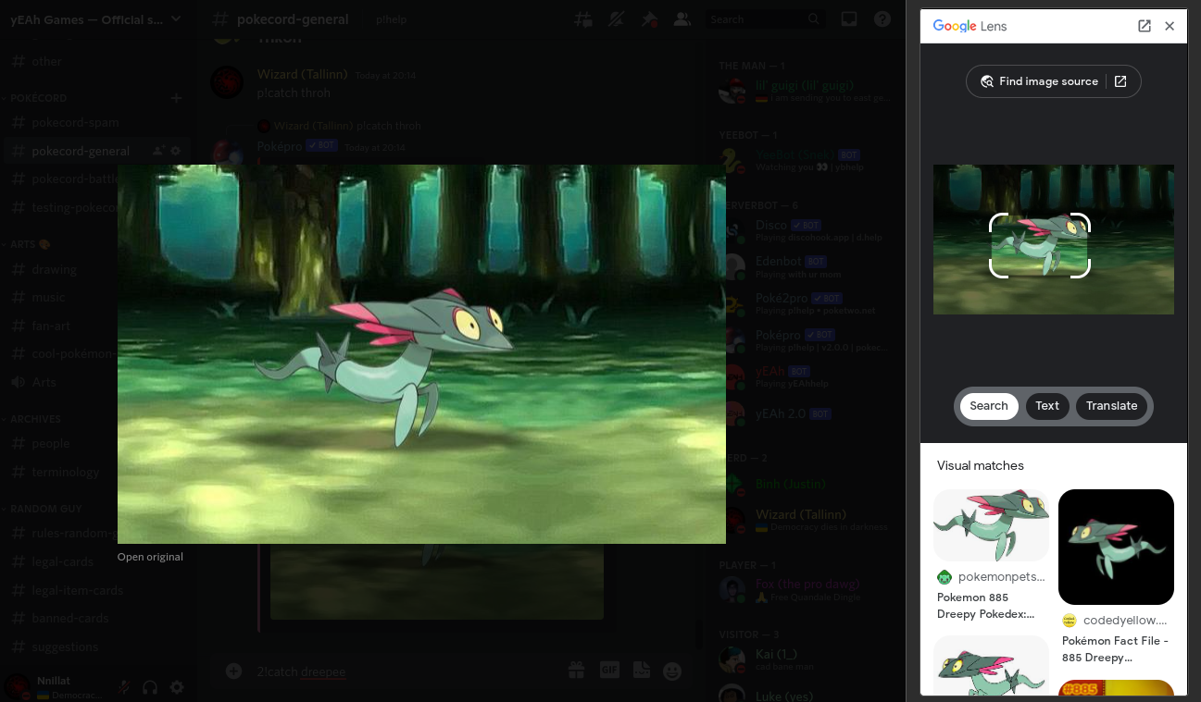Screen dimensions: 1201x702
Task: Toggle the member list visibility
Action: point(682,19)
